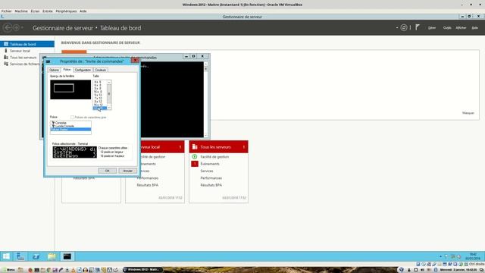The height and width of the screenshot is (273, 485).
Task: Click the Windows 2012 VirtualBox taskbar entry
Action: coord(142,270)
